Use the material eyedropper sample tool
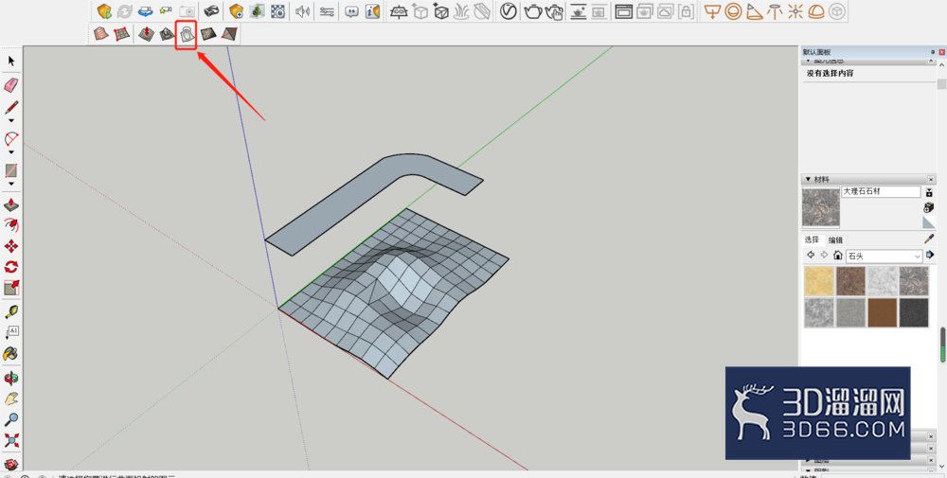Image resolution: width=947 pixels, height=478 pixels. [929, 239]
